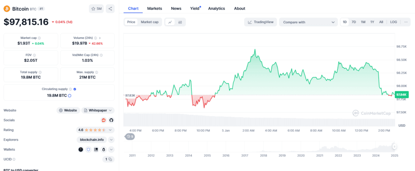Click the history badge showing 5

[130, 136]
